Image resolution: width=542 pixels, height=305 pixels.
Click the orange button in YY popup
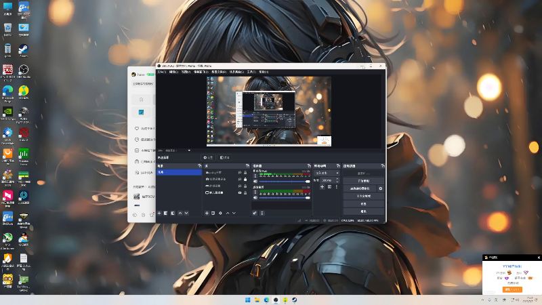pos(512,289)
